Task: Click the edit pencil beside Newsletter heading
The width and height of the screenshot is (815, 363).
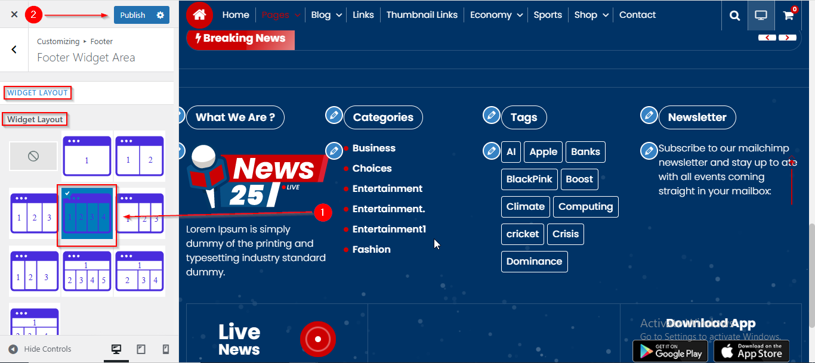Action: 649,116
